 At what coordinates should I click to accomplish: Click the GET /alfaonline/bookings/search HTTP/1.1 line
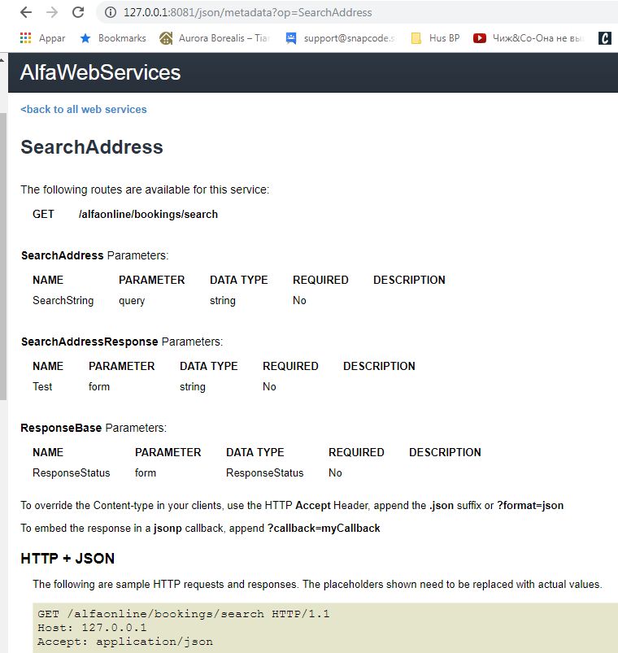click(x=183, y=614)
